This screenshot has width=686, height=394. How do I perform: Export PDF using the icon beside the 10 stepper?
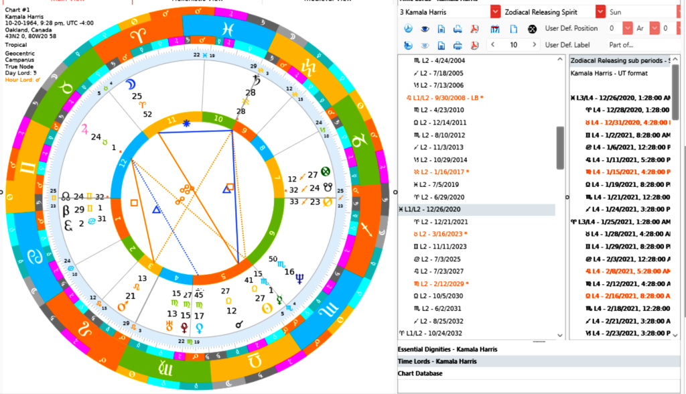tap(474, 45)
